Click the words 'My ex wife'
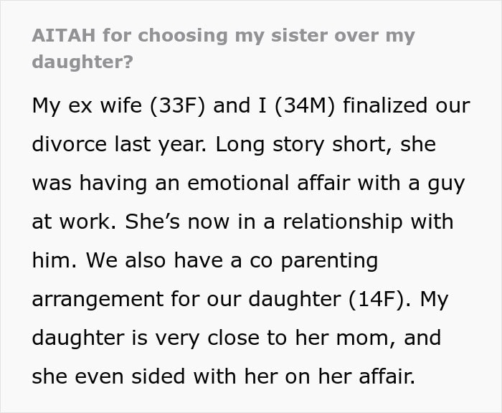The height and width of the screenshot is (413, 502). point(87,105)
